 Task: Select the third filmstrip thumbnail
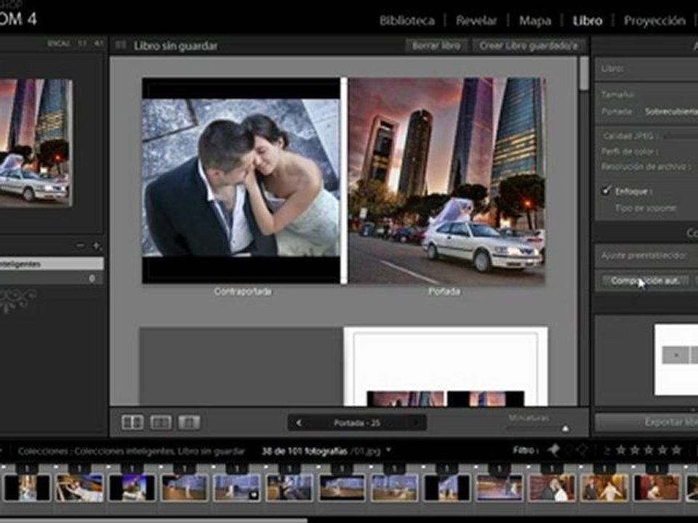tap(132, 487)
